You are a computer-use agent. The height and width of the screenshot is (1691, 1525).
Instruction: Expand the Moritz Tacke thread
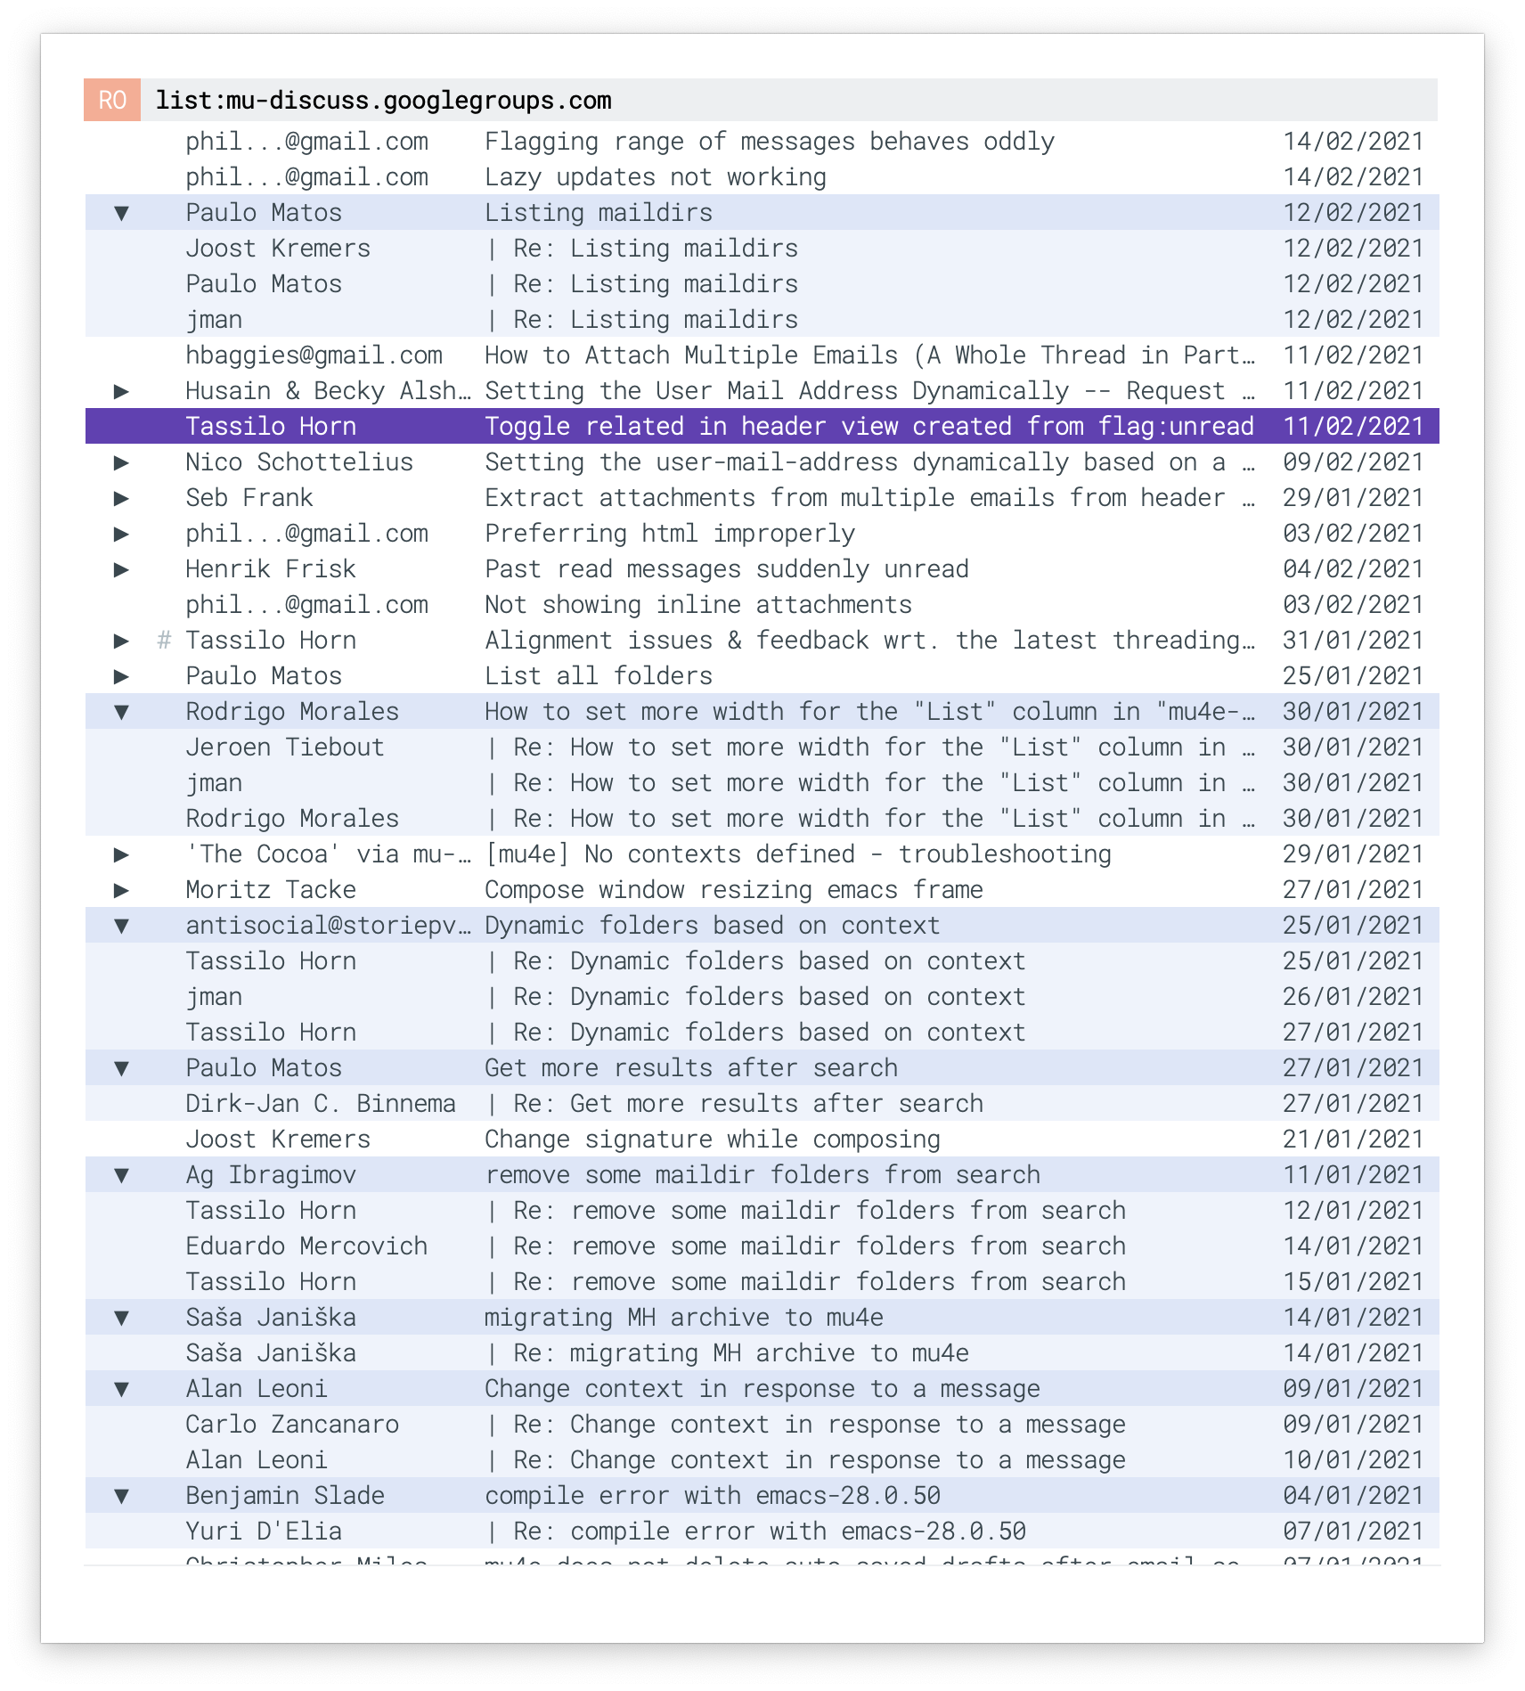(122, 890)
